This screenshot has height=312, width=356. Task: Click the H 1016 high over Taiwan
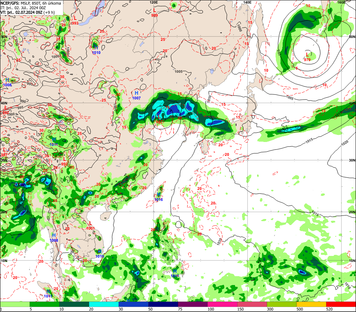(x=158, y=197)
